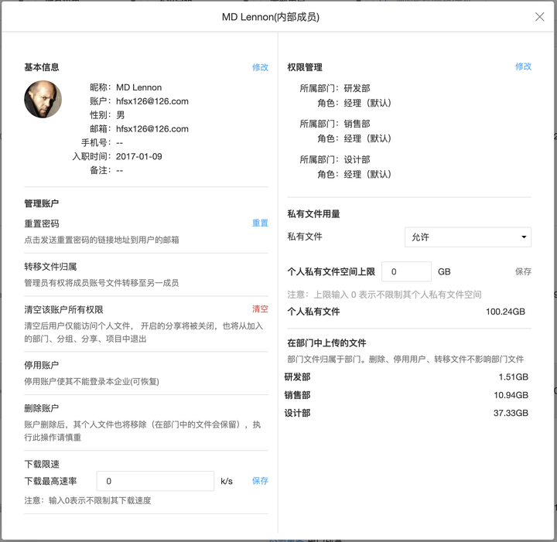The width and height of the screenshot is (557, 542).
Task: Click the red 清空 permissions link
Action: click(260, 309)
